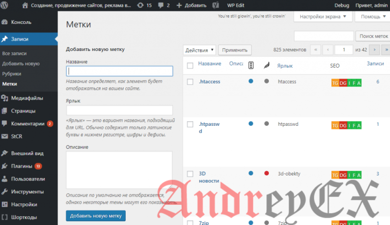Image resolution: width=390 pixels, height=225 pixels.
Task: Open Debug menu in admin bar
Action: click(342, 5)
